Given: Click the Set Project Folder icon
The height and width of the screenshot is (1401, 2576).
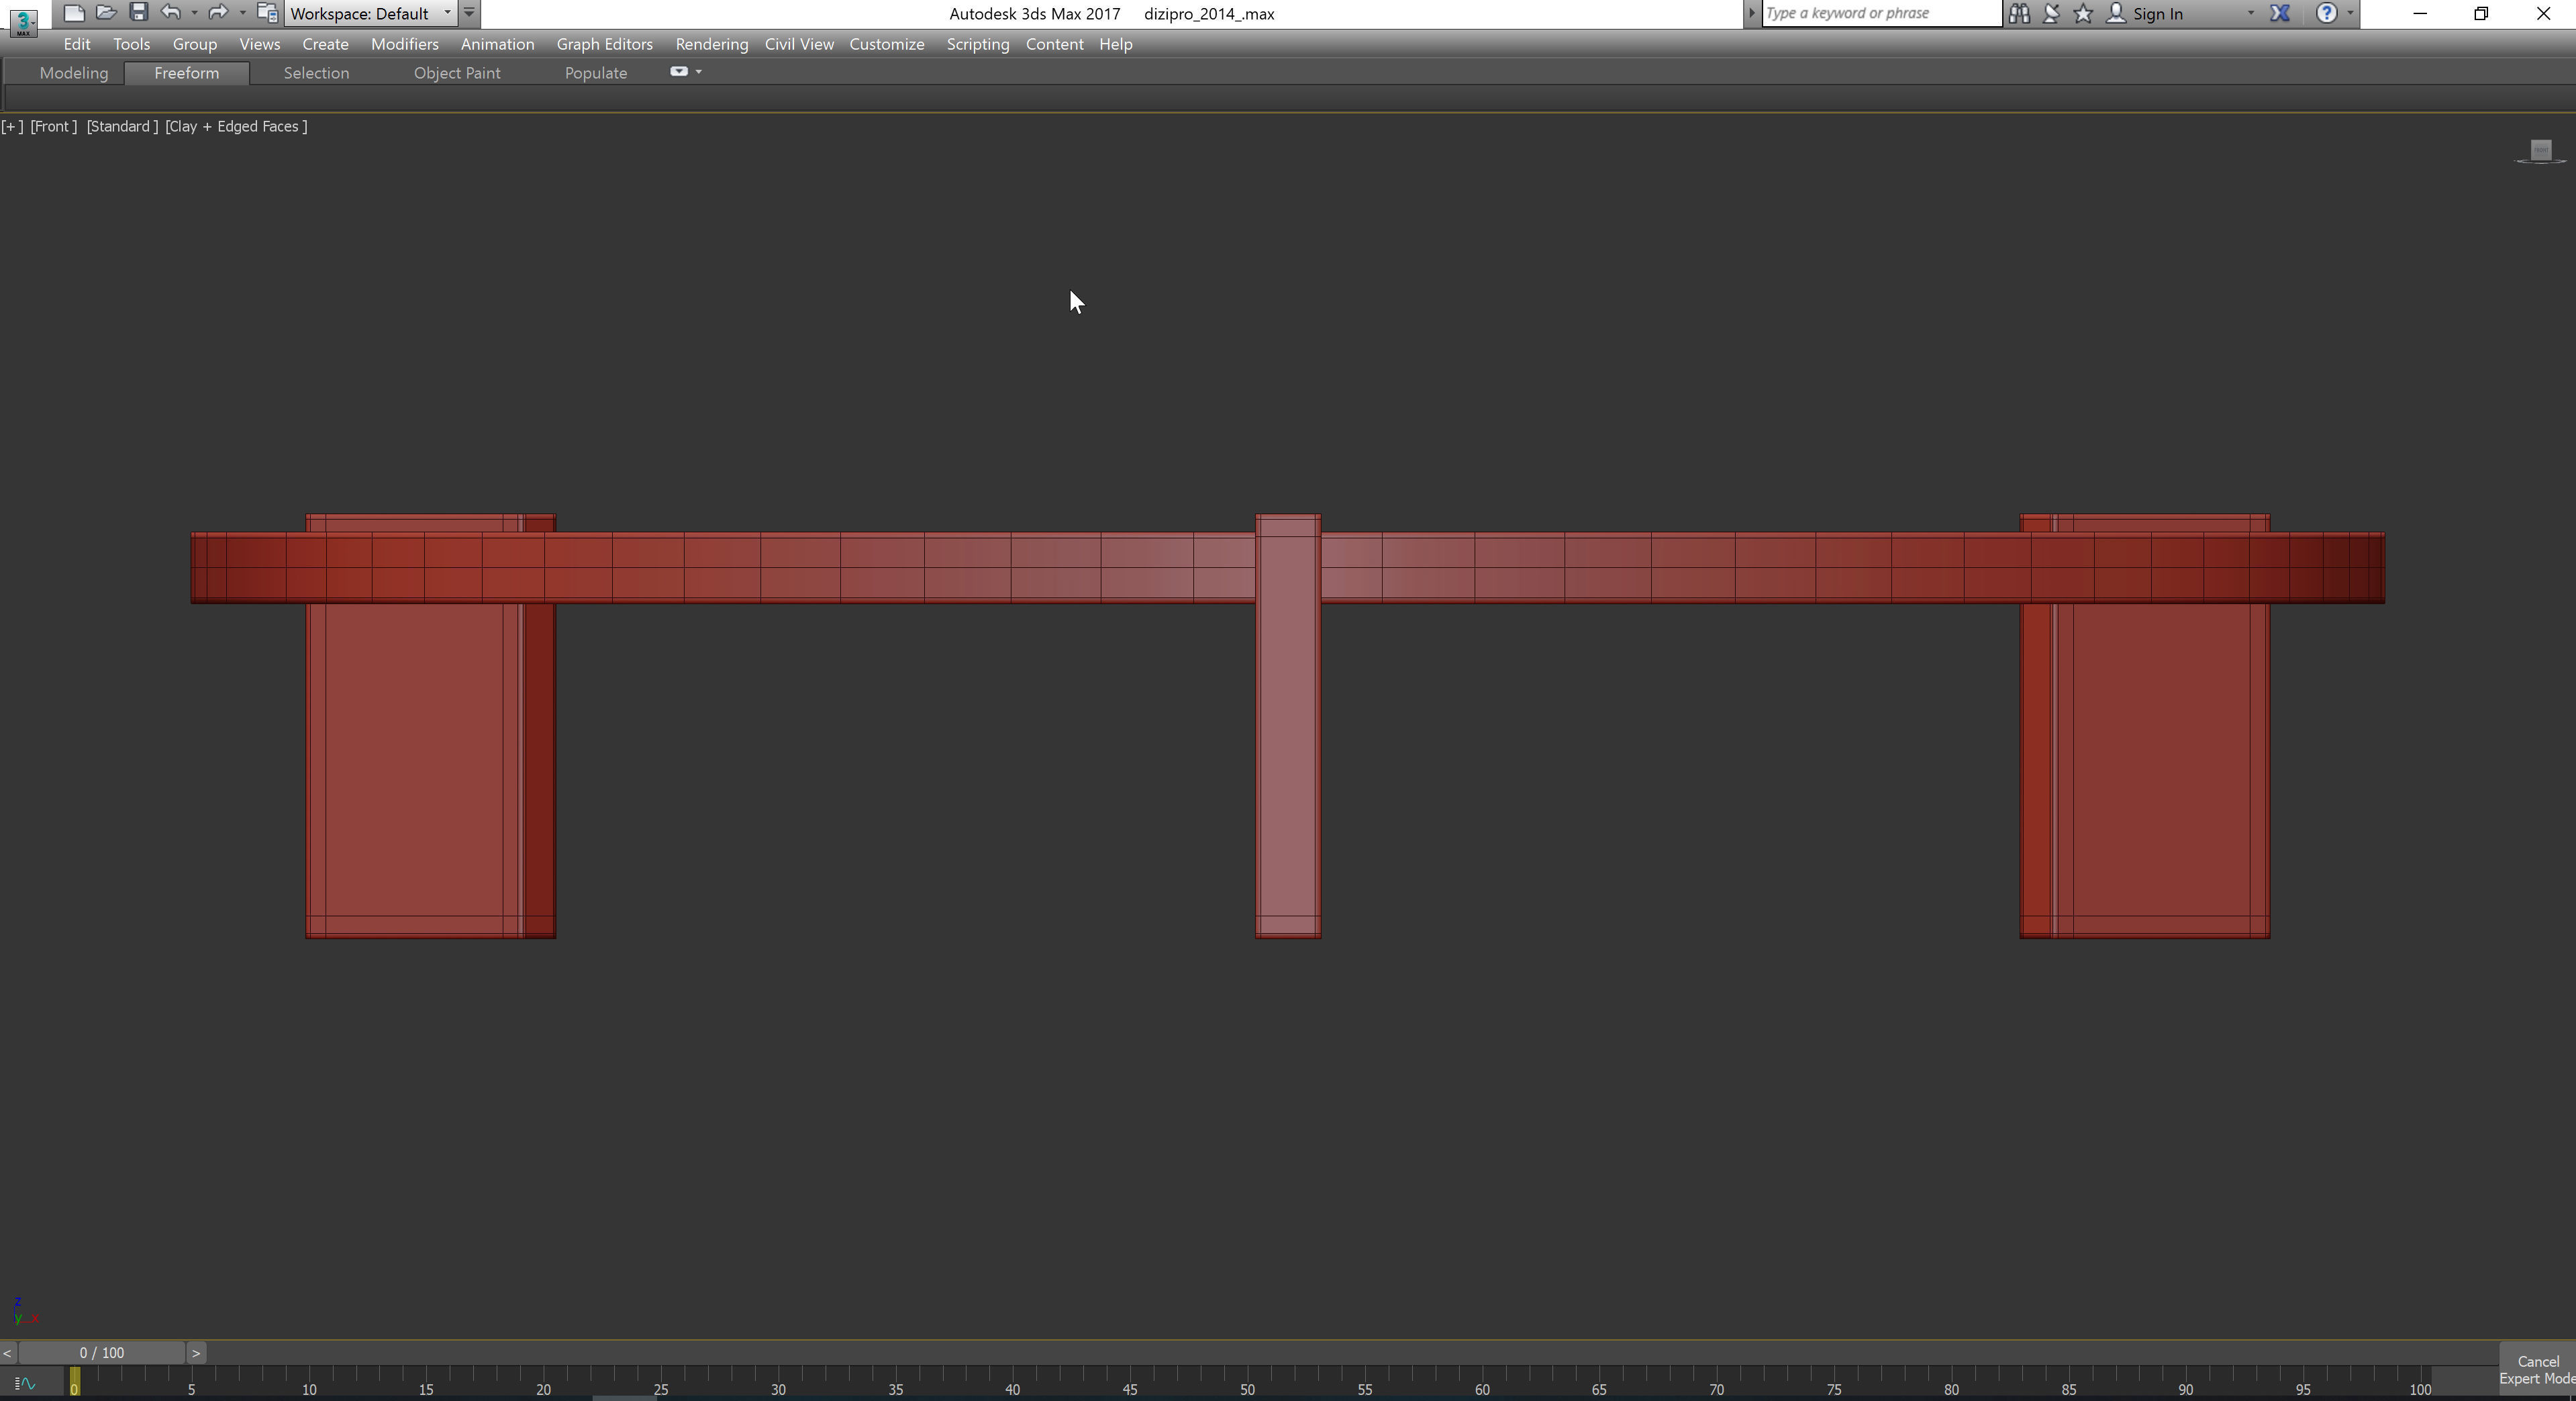Looking at the screenshot, I should (267, 13).
